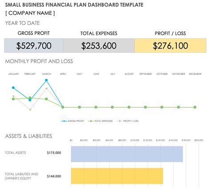Viewport: 211px width, 196px height.
Task: Select the $253,600 total expenses cell
Action: 99,46
